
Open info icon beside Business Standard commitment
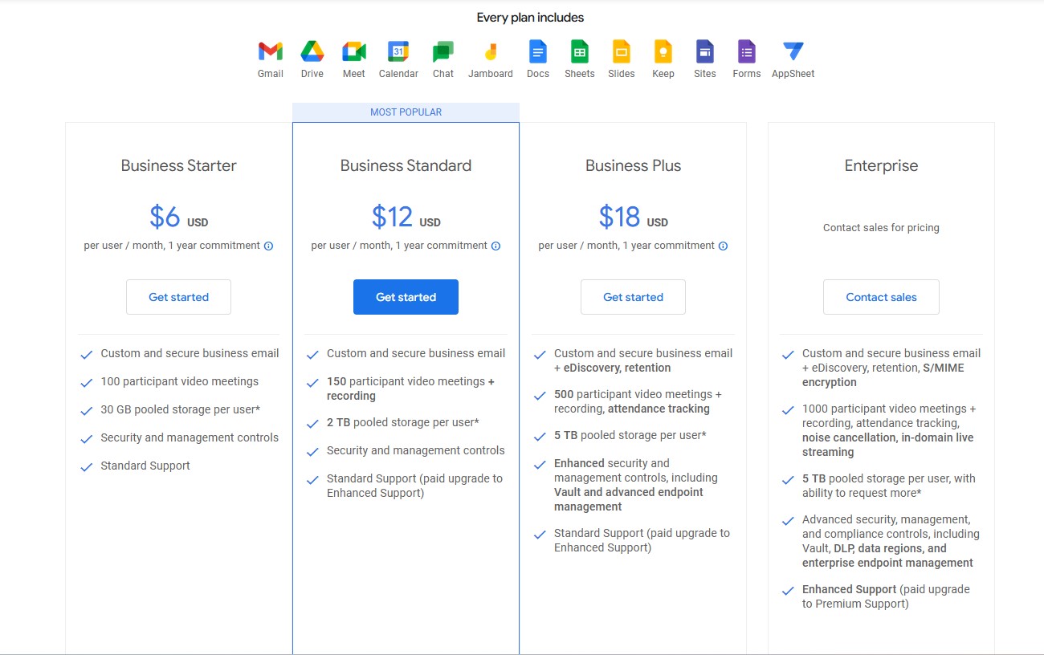[495, 246]
